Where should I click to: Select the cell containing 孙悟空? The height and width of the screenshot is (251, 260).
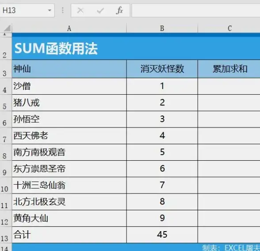69,120
